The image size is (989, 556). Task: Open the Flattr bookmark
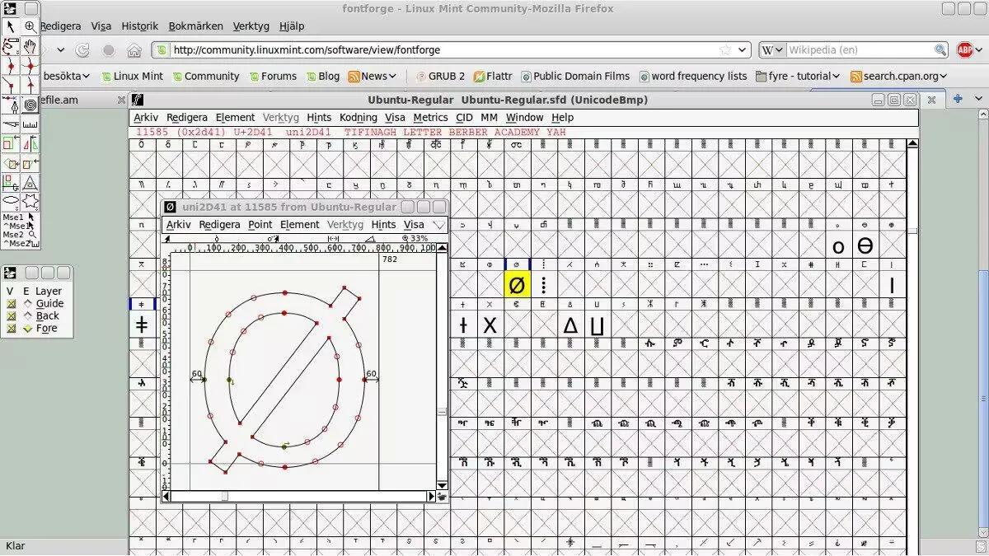(493, 77)
